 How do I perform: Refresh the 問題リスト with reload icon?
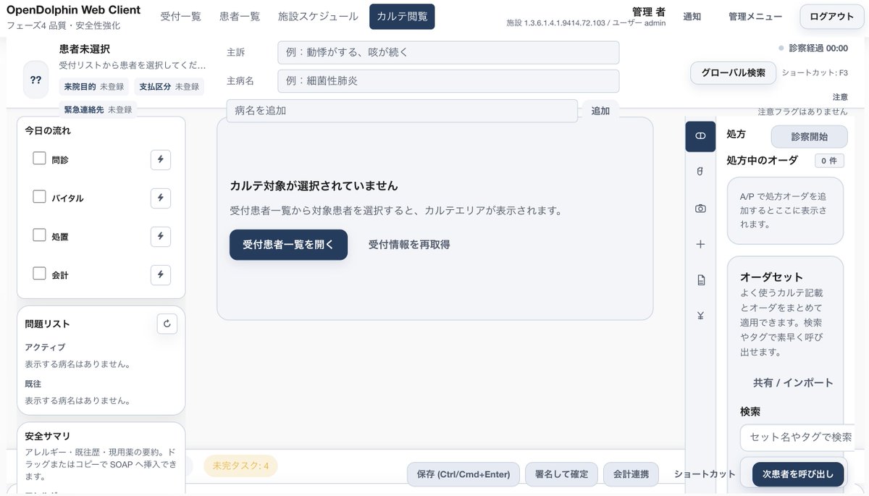tap(167, 324)
